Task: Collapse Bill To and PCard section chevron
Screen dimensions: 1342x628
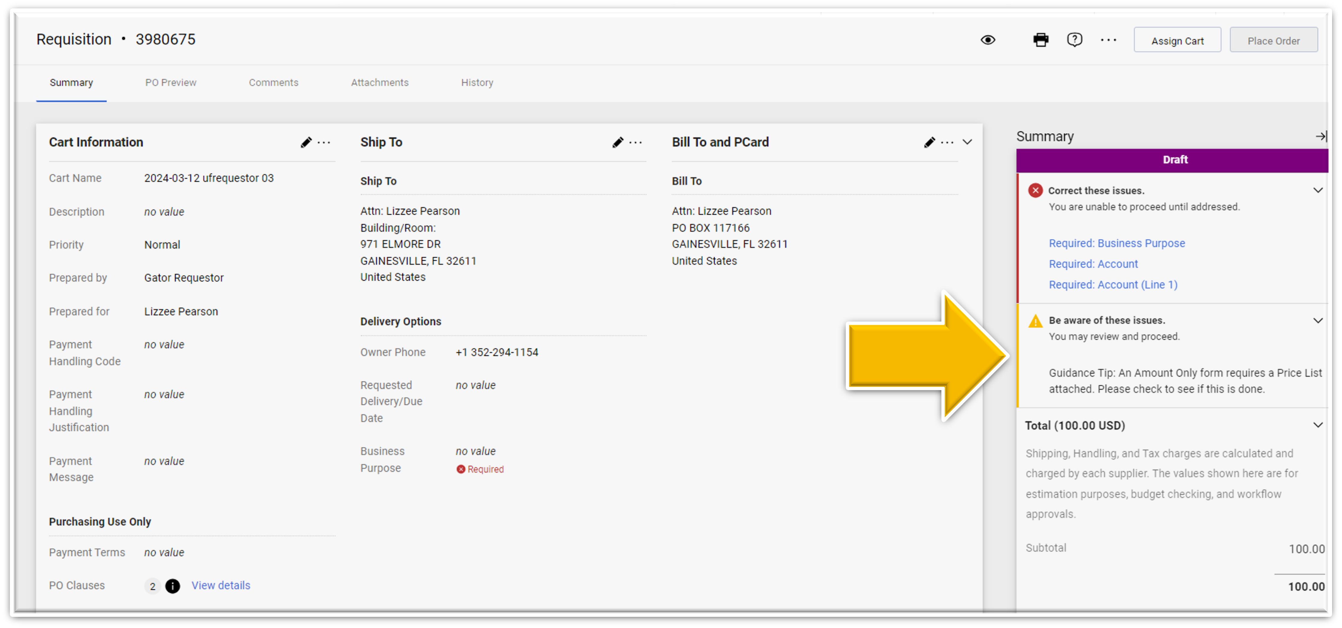Action: 967,142
